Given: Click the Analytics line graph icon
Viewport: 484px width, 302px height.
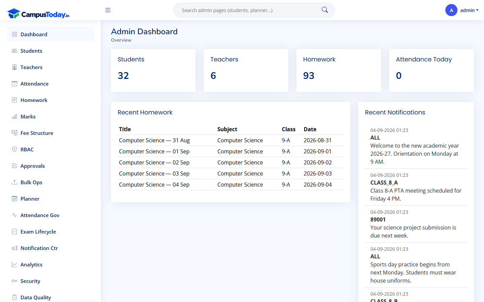Looking at the screenshot, I should point(14,264).
